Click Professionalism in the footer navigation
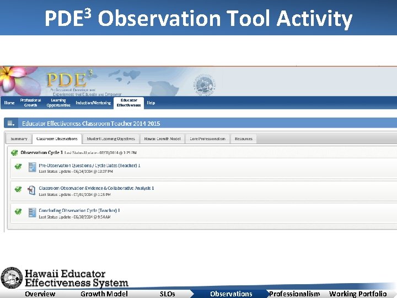 [x=294, y=294]
